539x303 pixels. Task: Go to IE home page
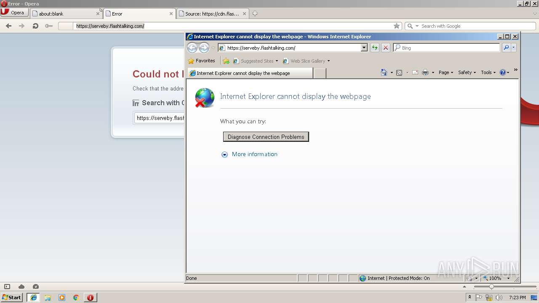pyautogui.click(x=384, y=72)
